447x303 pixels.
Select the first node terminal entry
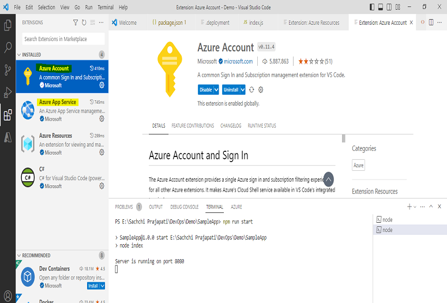[410, 219]
